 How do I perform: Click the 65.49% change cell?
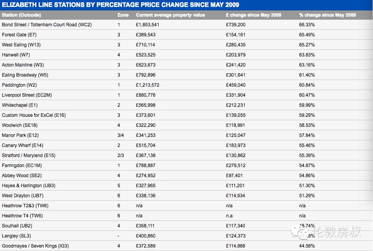pyautogui.click(x=307, y=35)
